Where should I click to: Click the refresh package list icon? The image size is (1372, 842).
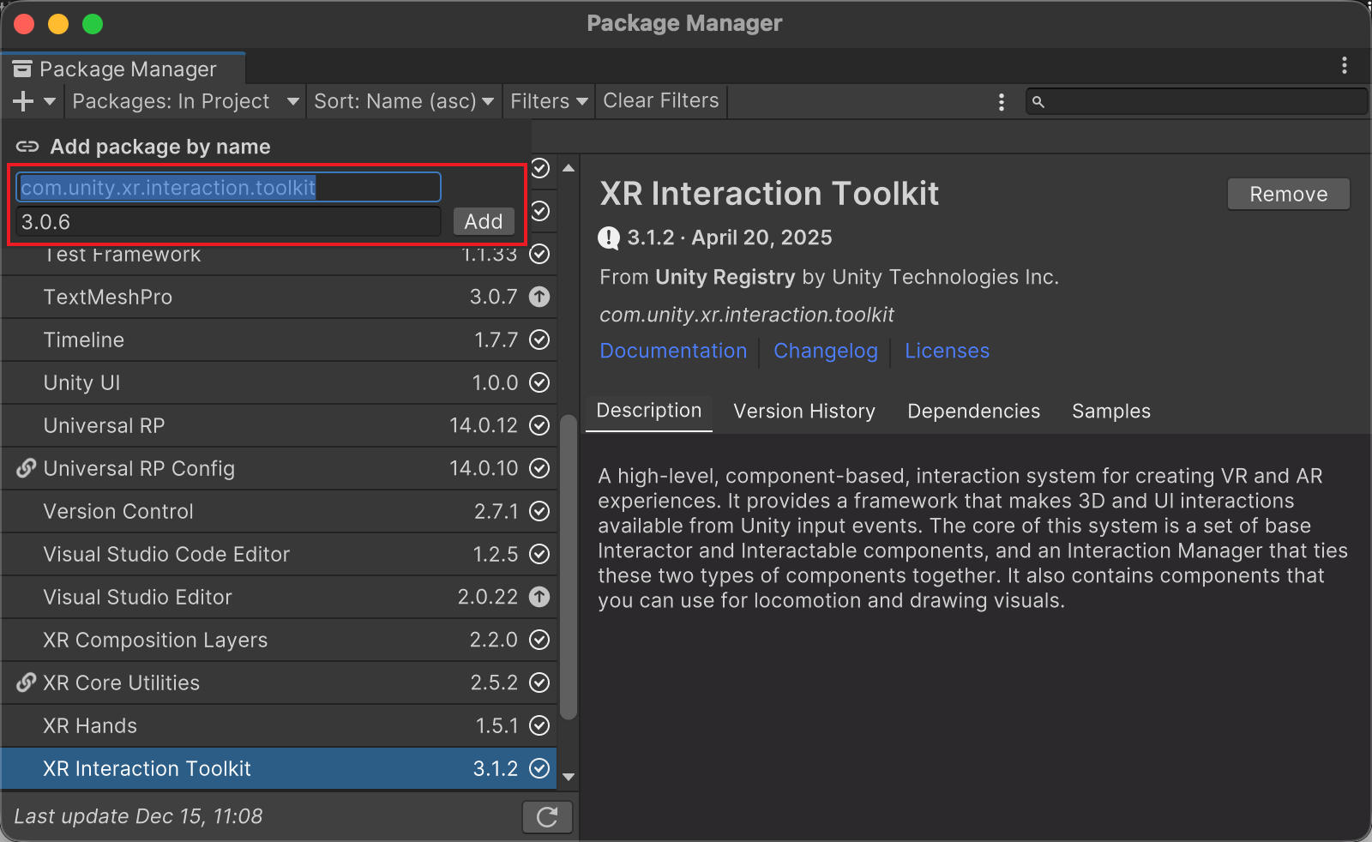547,817
